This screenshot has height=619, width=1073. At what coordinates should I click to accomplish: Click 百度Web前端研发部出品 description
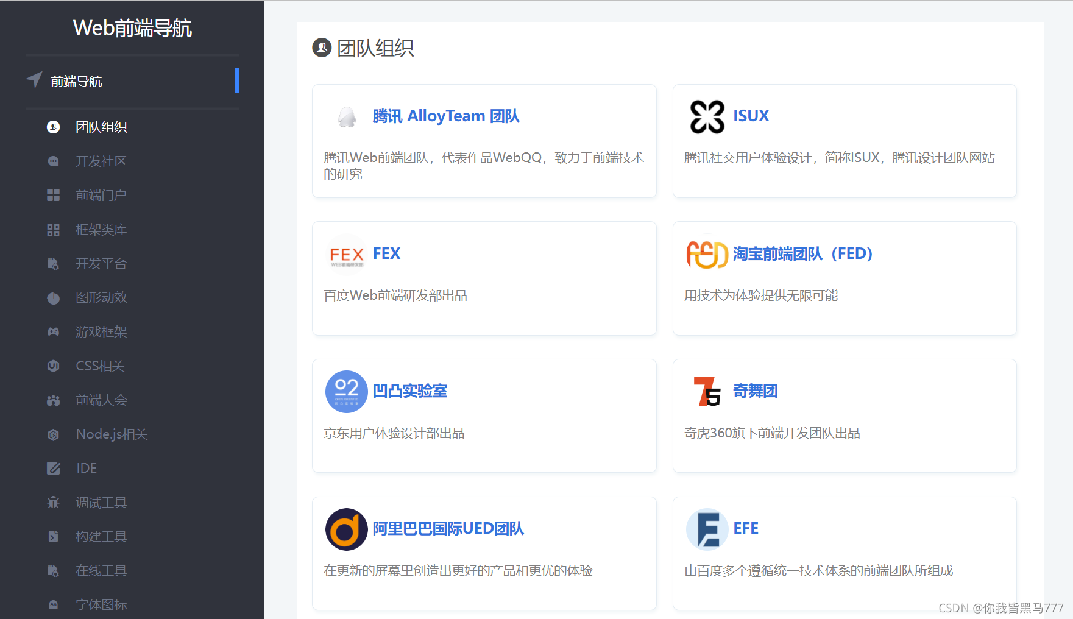[x=395, y=295]
